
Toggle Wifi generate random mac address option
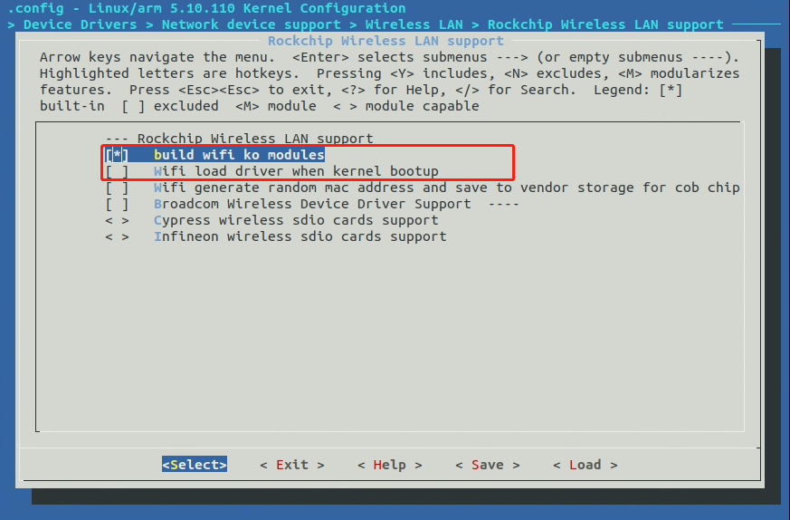coord(117,188)
